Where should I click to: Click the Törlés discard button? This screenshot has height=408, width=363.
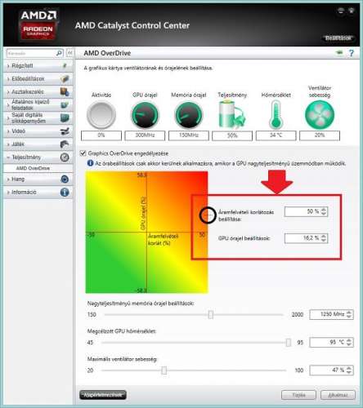(x=298, y=395)
